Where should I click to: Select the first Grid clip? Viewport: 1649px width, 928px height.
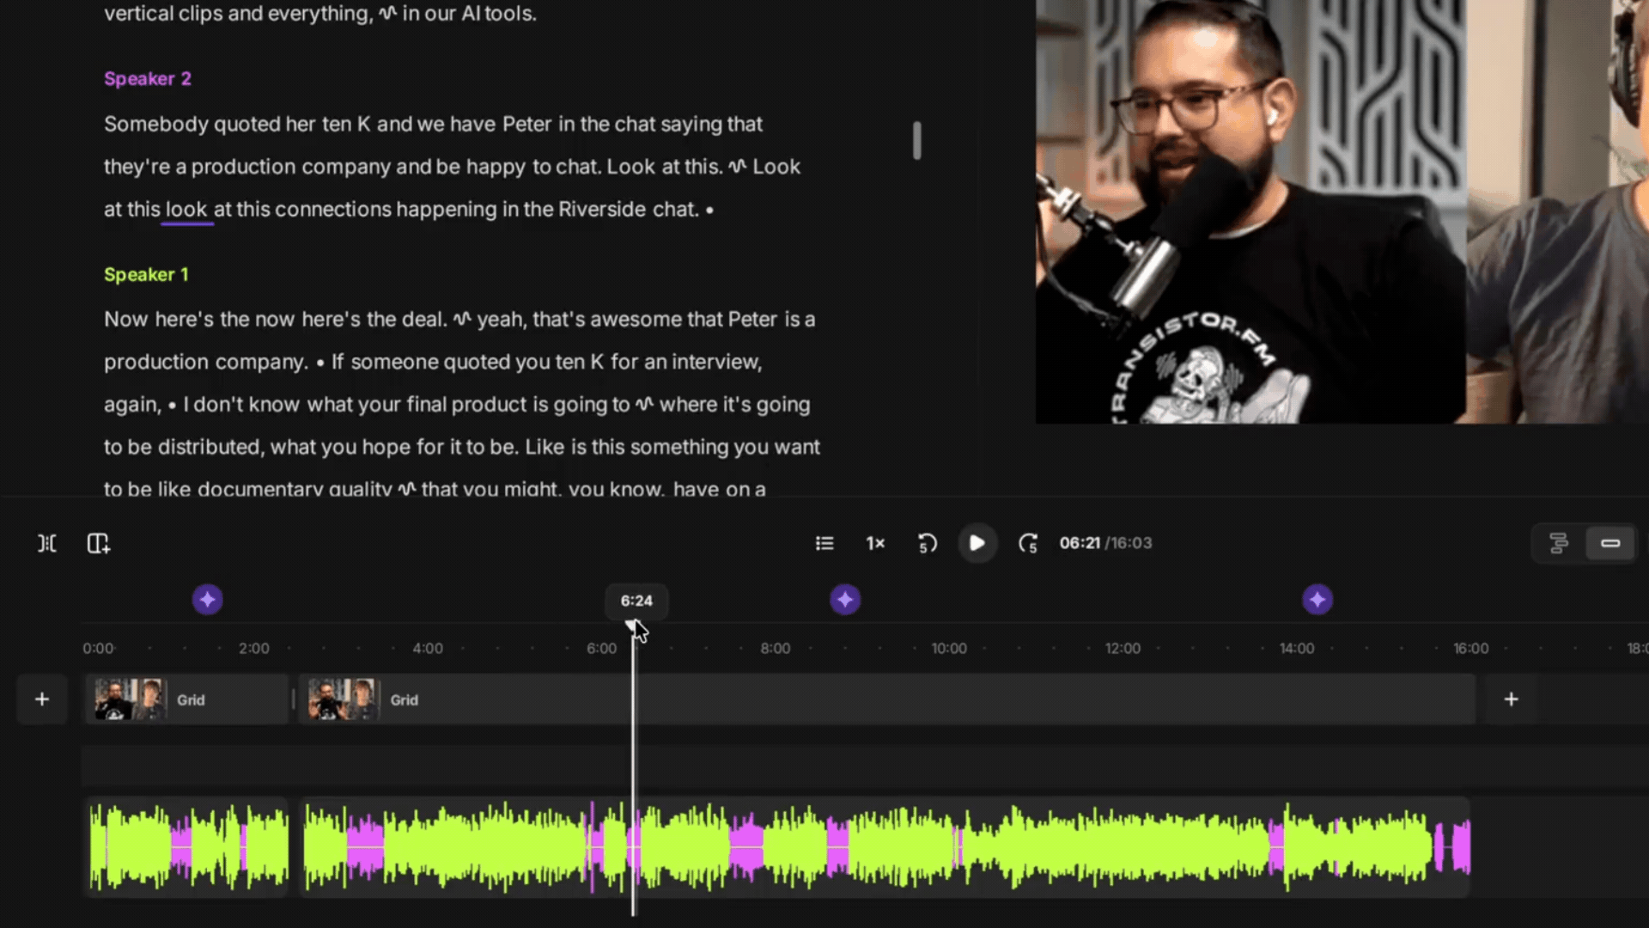coord(186,699)
